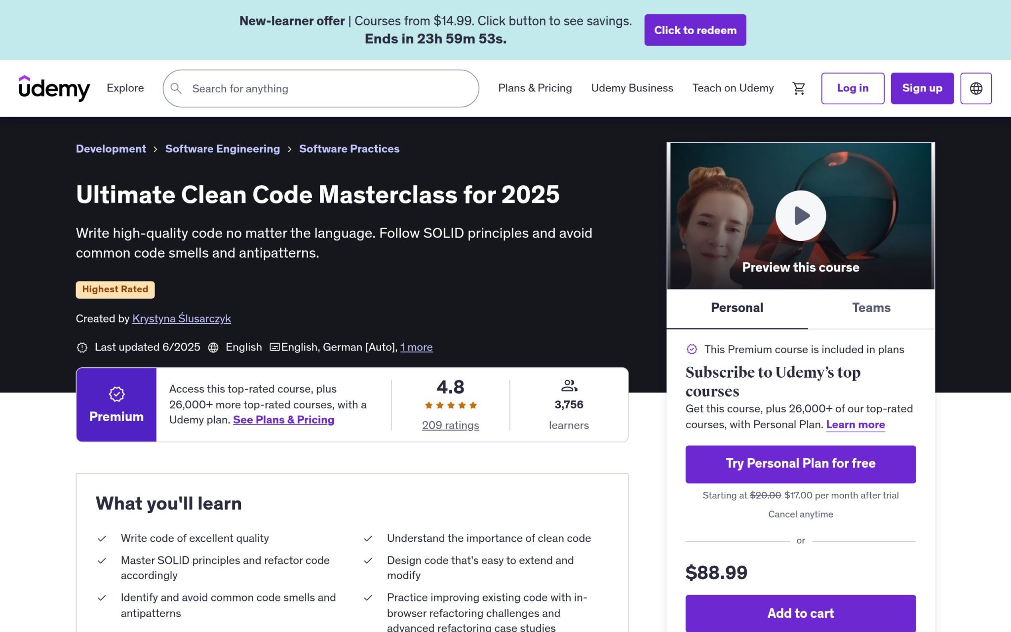This screenshot has height=632, width=1011.
Task: Open the shopping cart icon
Action: click(x=799, y=88)
